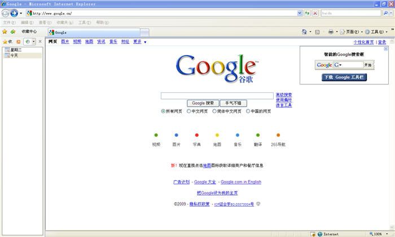Click the orange dot icon above 265导航
Image resolution: width=395 pixels, height=237 pixels.
point(278,135)
